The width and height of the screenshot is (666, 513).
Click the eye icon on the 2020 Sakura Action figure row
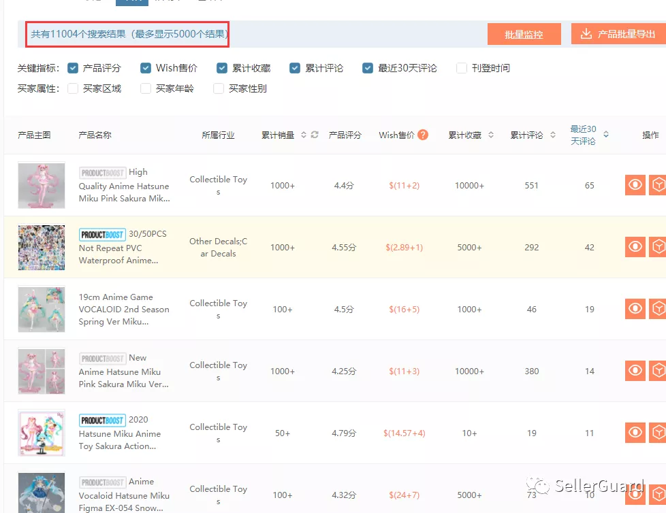[635, 432]
